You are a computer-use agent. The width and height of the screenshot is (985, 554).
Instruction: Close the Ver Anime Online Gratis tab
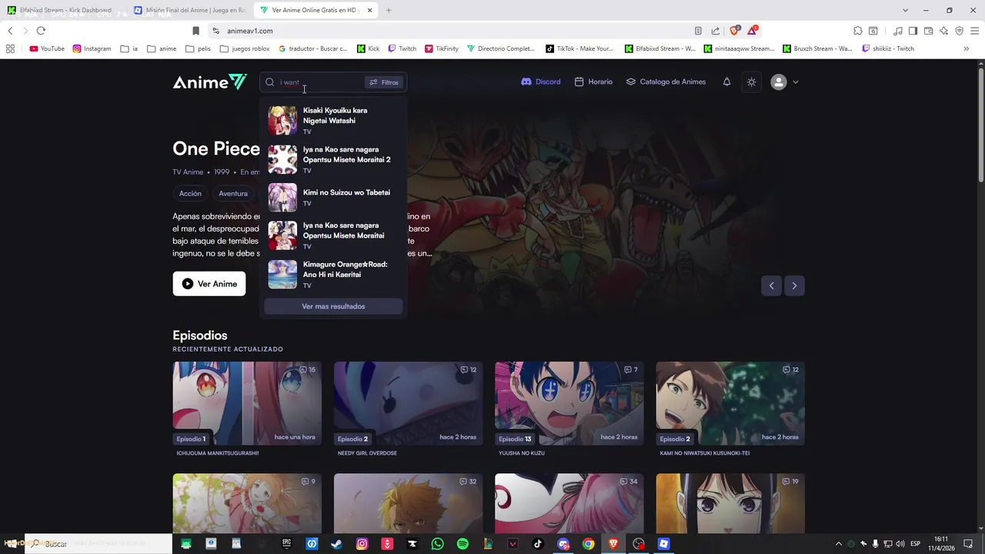370,10
